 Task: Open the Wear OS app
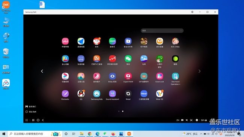(x=160, y=94)
